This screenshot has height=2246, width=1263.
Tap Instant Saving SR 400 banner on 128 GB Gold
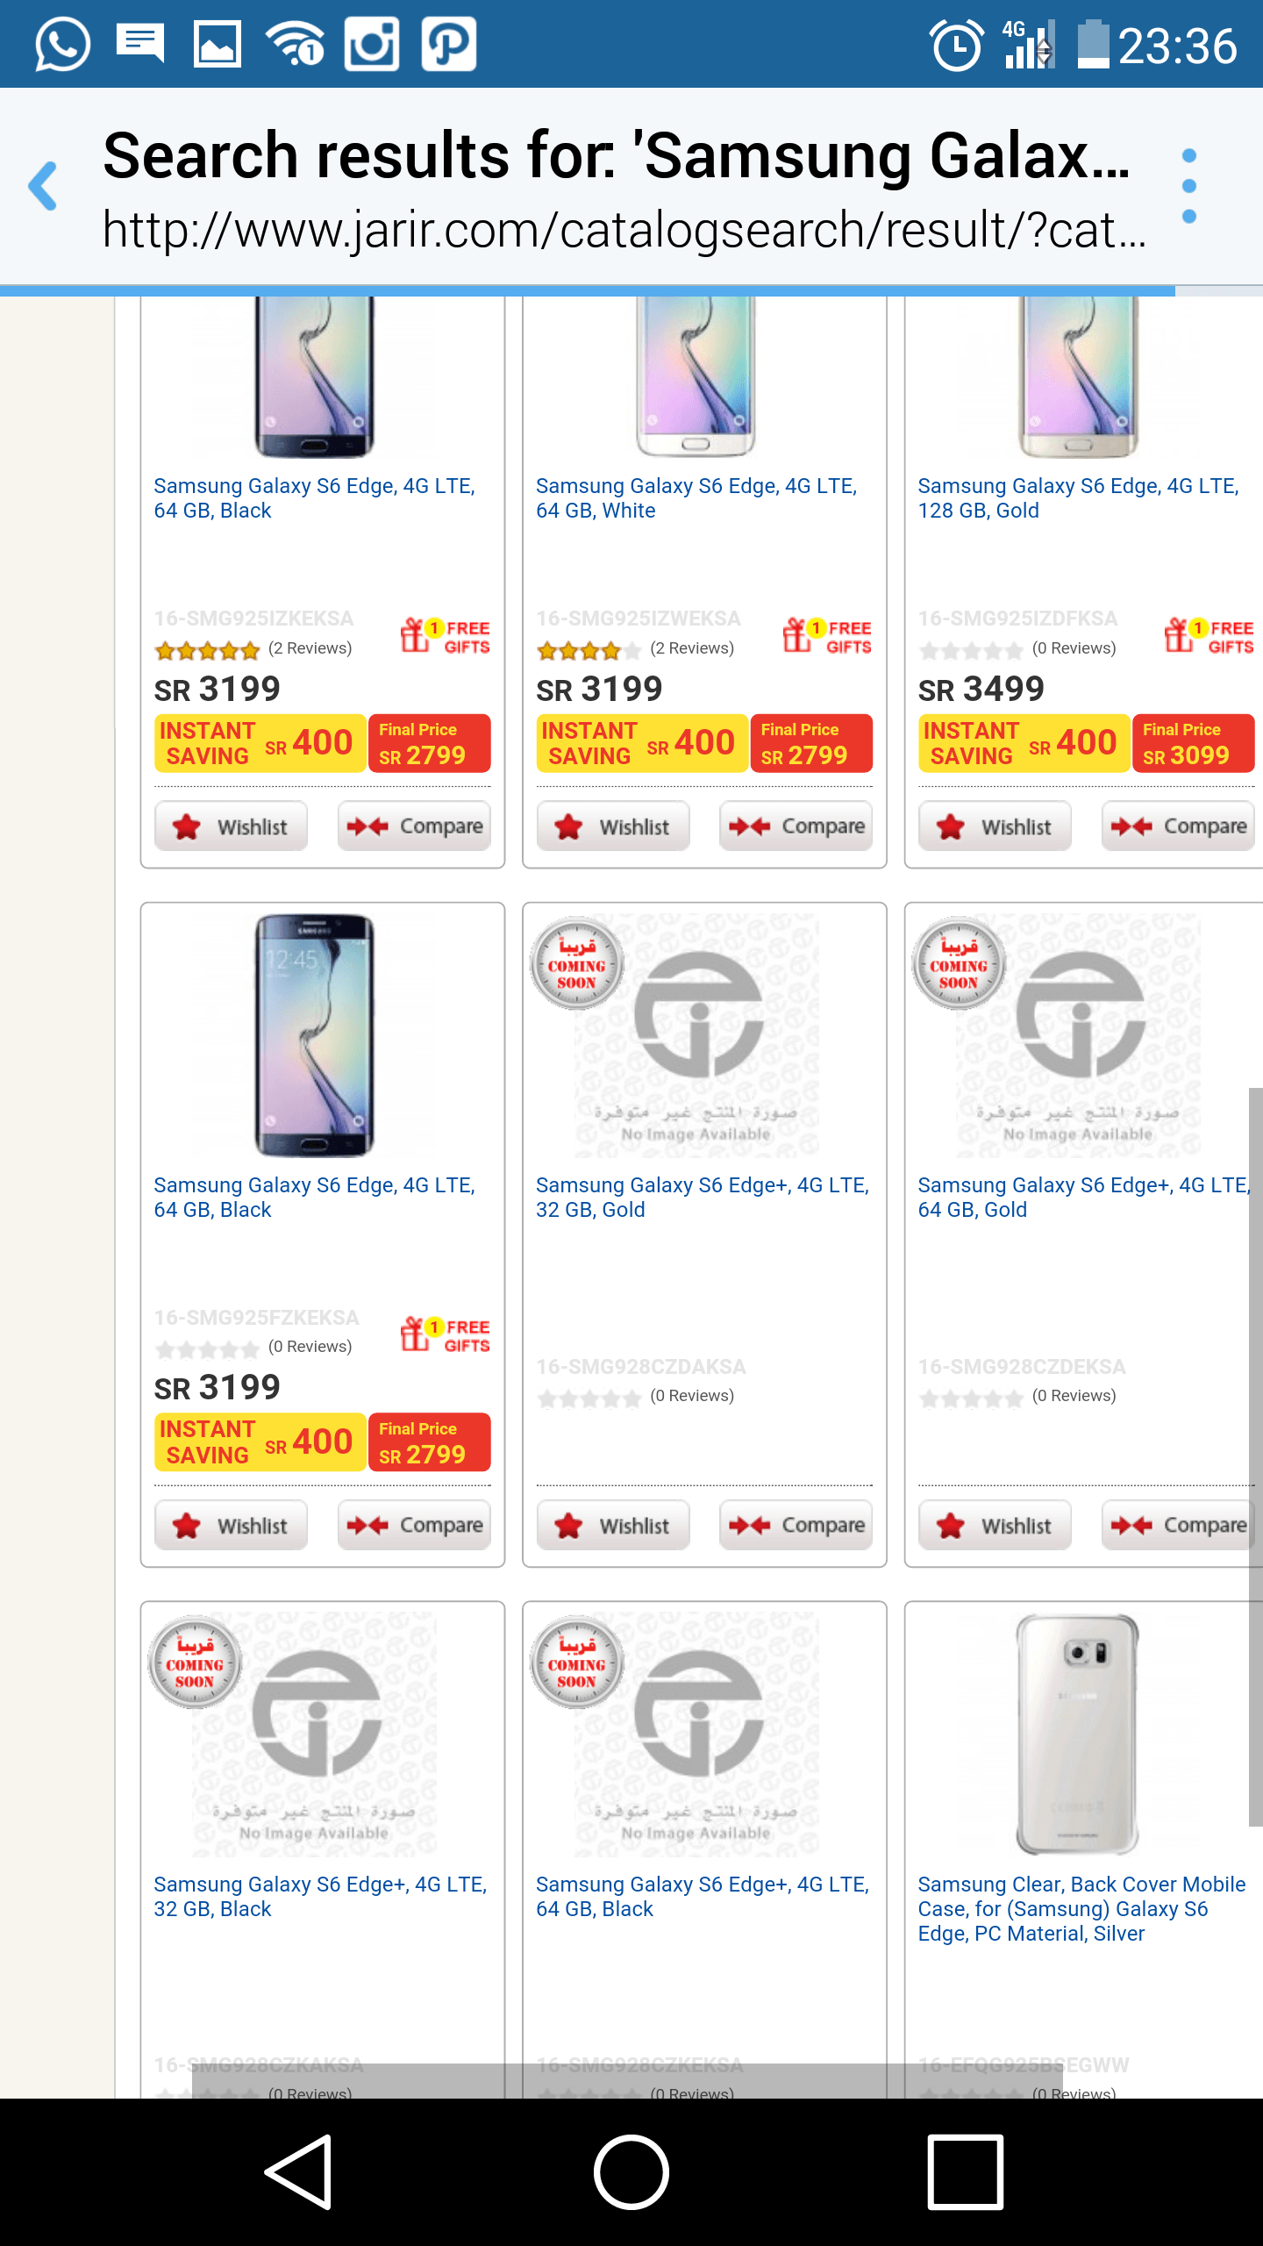coord(1024,743)
